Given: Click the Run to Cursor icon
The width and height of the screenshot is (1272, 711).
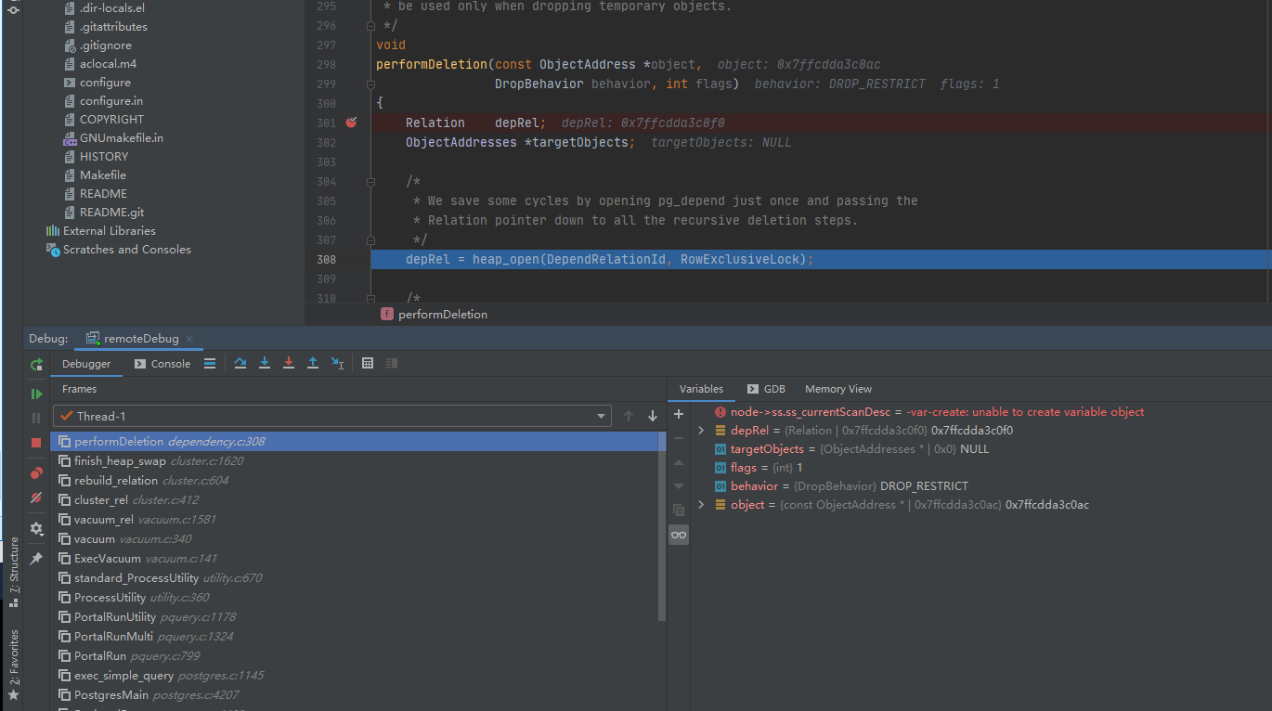Looking at the screenshot, I should tap(338, 364).
